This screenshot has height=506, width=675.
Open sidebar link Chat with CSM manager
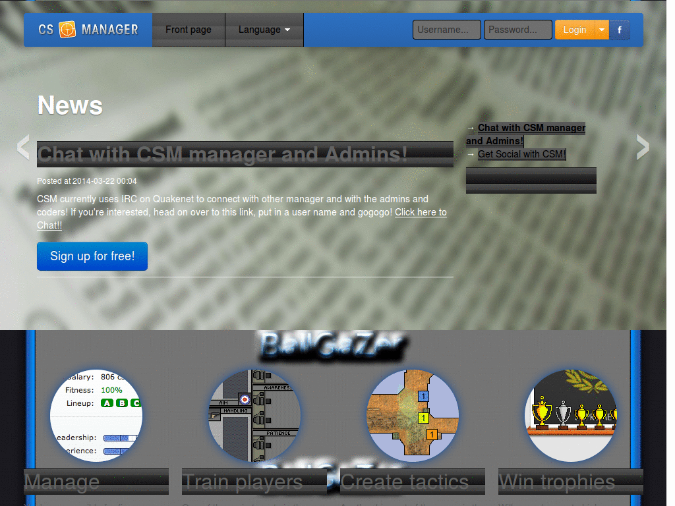[x=525, y=134]
